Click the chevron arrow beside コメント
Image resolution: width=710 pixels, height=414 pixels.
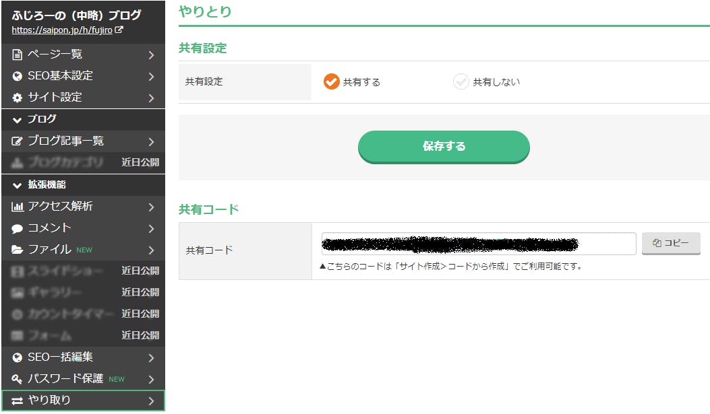point(152,228)
